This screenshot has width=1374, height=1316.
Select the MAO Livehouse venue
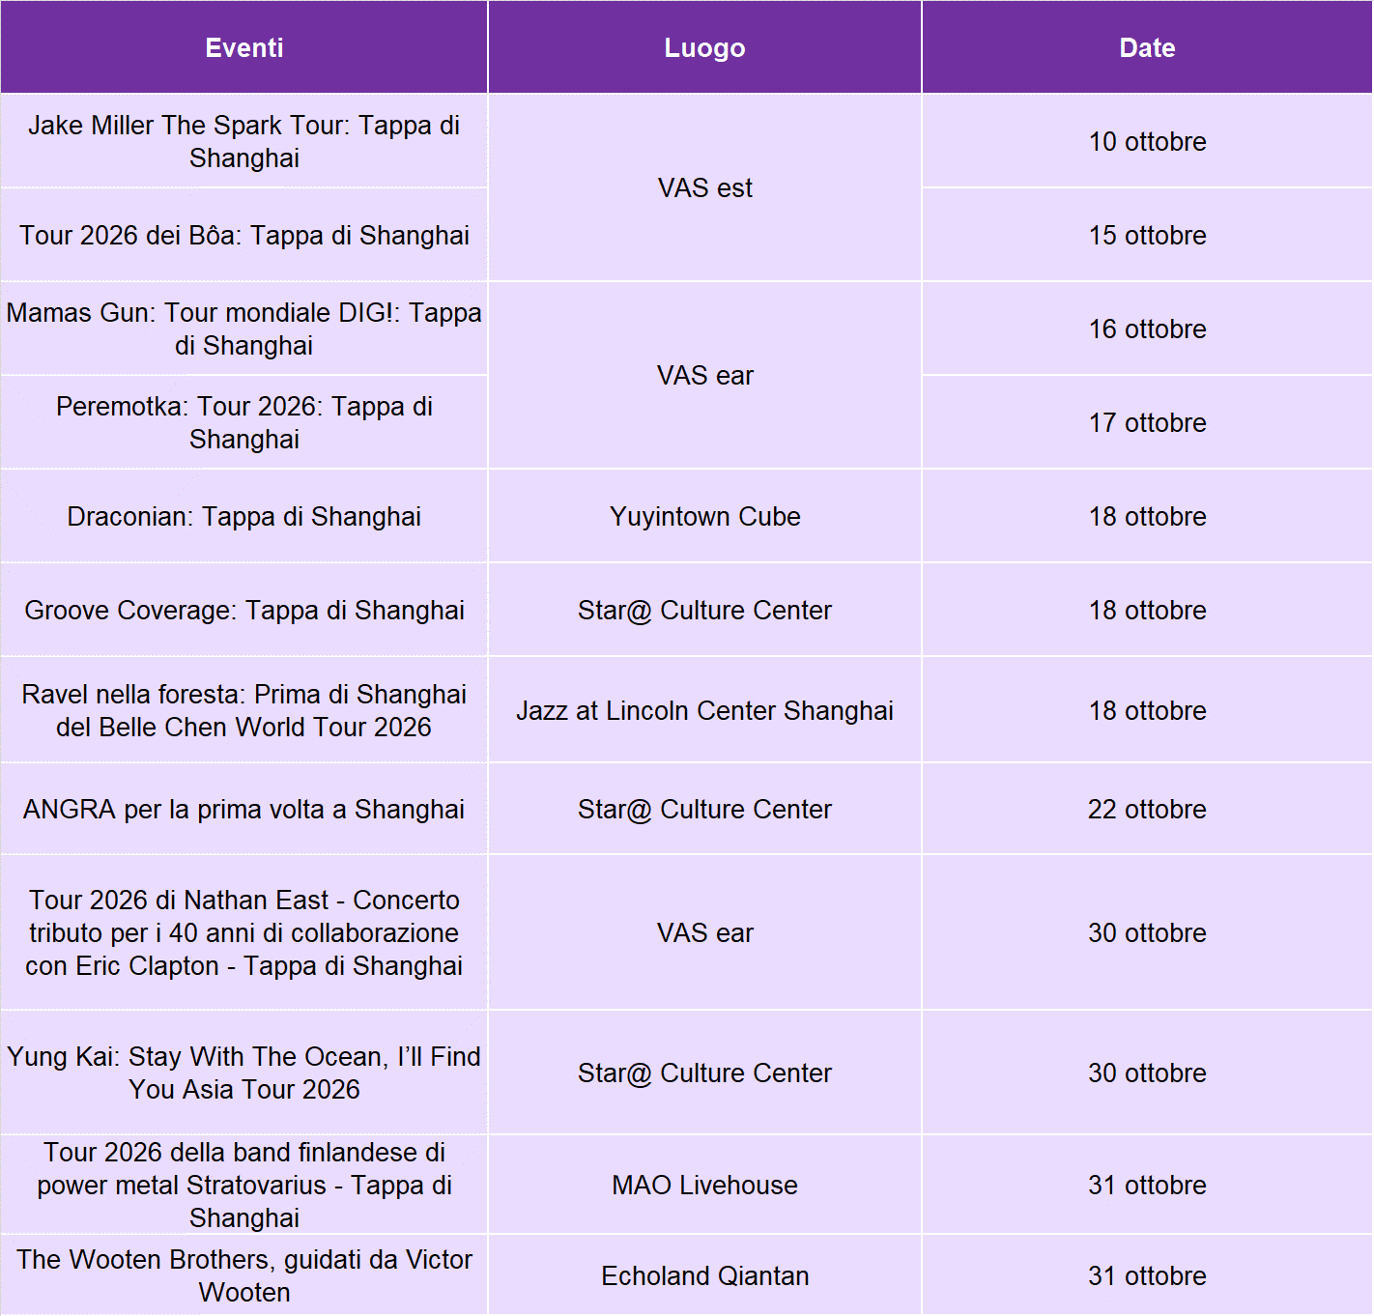[x=704, y=1185]
